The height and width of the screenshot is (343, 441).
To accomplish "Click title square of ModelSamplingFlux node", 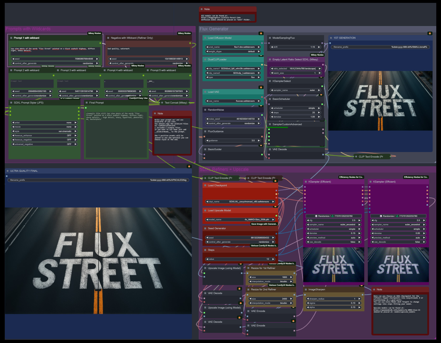I will (270, 38).
